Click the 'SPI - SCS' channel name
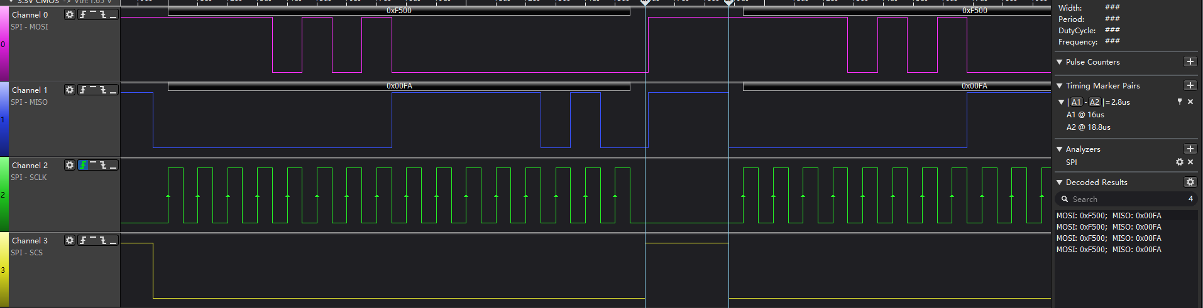The height and width of the screenshot is (308, 1203). [x=27, y=253]
